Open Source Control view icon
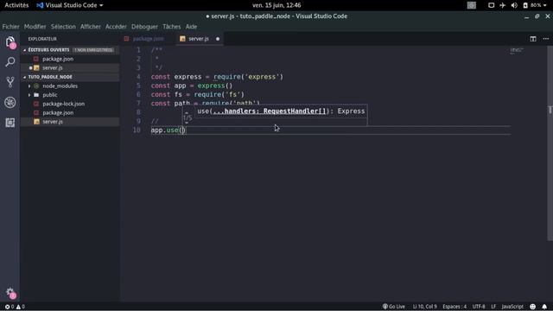553x311 pixels. pos(10,82)
